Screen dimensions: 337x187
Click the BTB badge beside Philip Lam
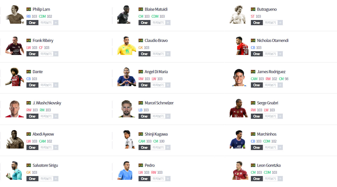[x=29, y=9]
